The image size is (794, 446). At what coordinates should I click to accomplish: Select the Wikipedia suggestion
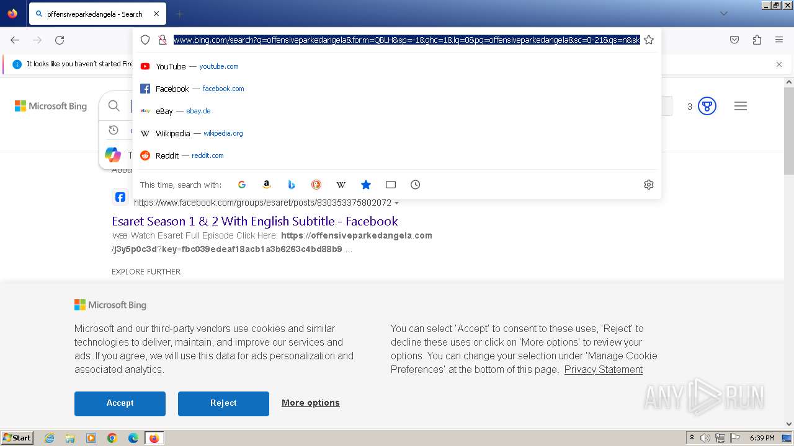(397, 133)
